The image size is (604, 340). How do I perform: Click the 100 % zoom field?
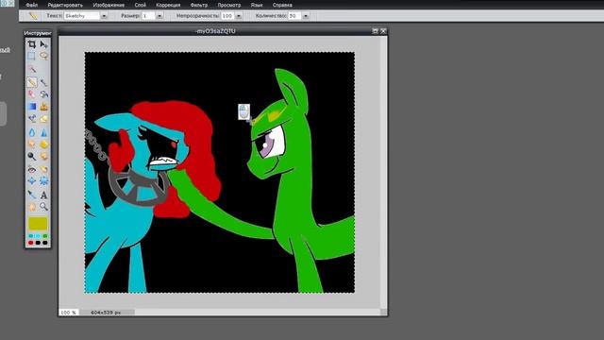[69, 313]
